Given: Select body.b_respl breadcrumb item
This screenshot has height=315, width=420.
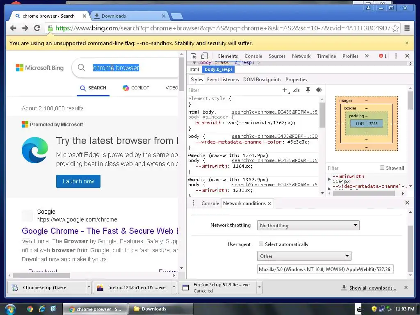Looking at the screenshot, I should pyautogui.click(x=218, y=69).
